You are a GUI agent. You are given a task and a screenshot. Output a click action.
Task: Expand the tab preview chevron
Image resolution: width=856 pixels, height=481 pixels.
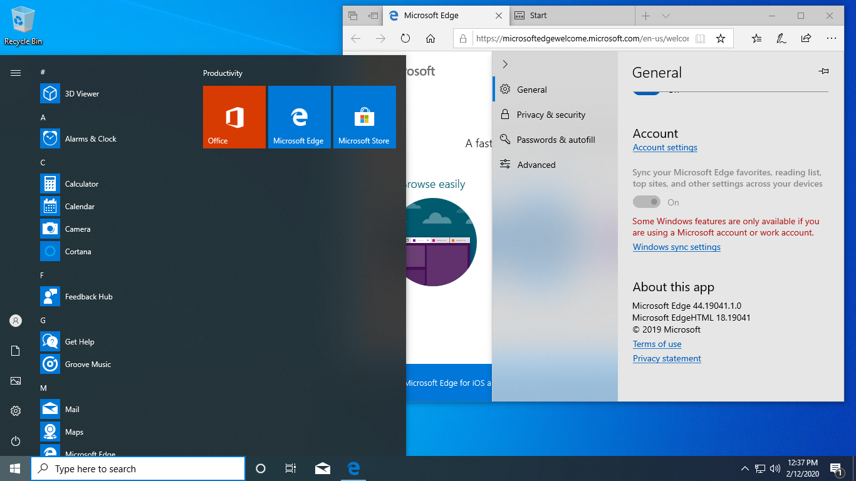click(665, 16)
